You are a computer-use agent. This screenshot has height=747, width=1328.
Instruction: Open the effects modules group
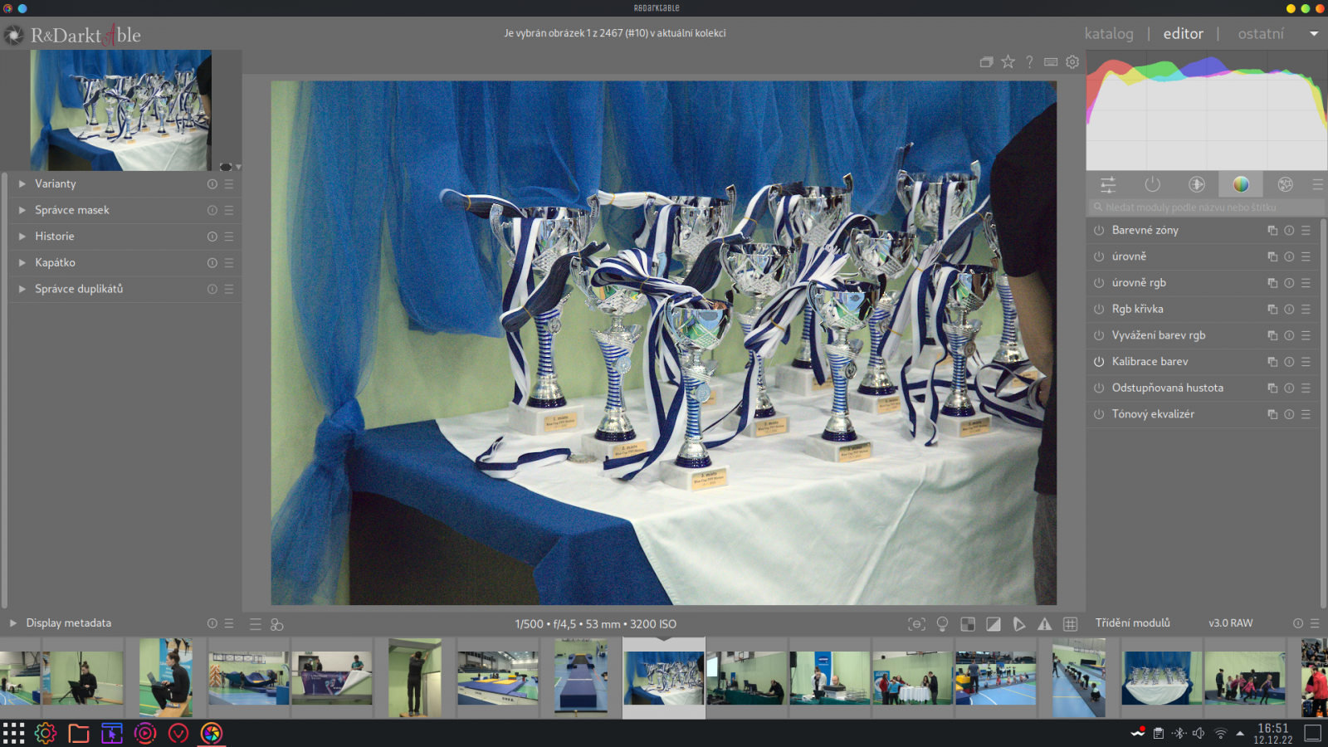point(1286,183)
